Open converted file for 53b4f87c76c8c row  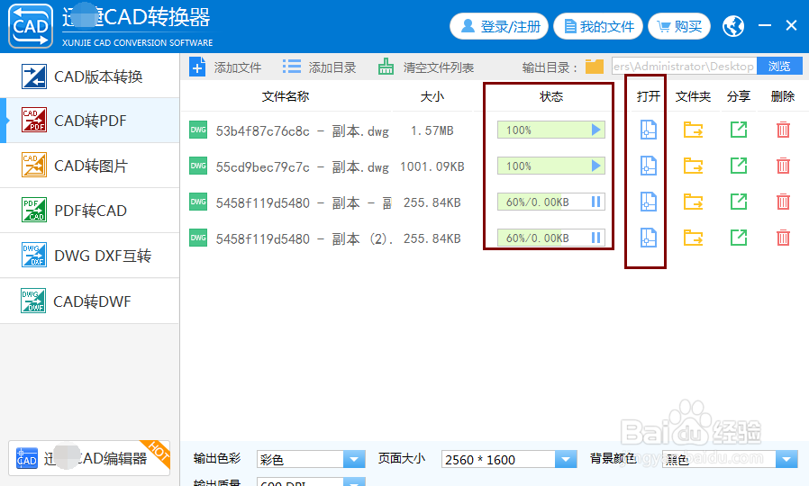pos(648,130)
